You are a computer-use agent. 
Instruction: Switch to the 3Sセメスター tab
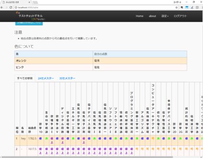(x=67, y=78)
